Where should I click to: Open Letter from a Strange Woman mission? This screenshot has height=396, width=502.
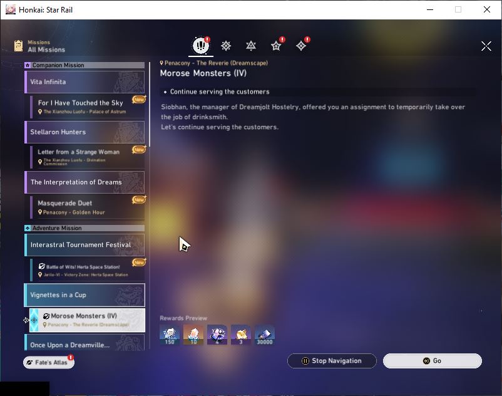(88, 157)
